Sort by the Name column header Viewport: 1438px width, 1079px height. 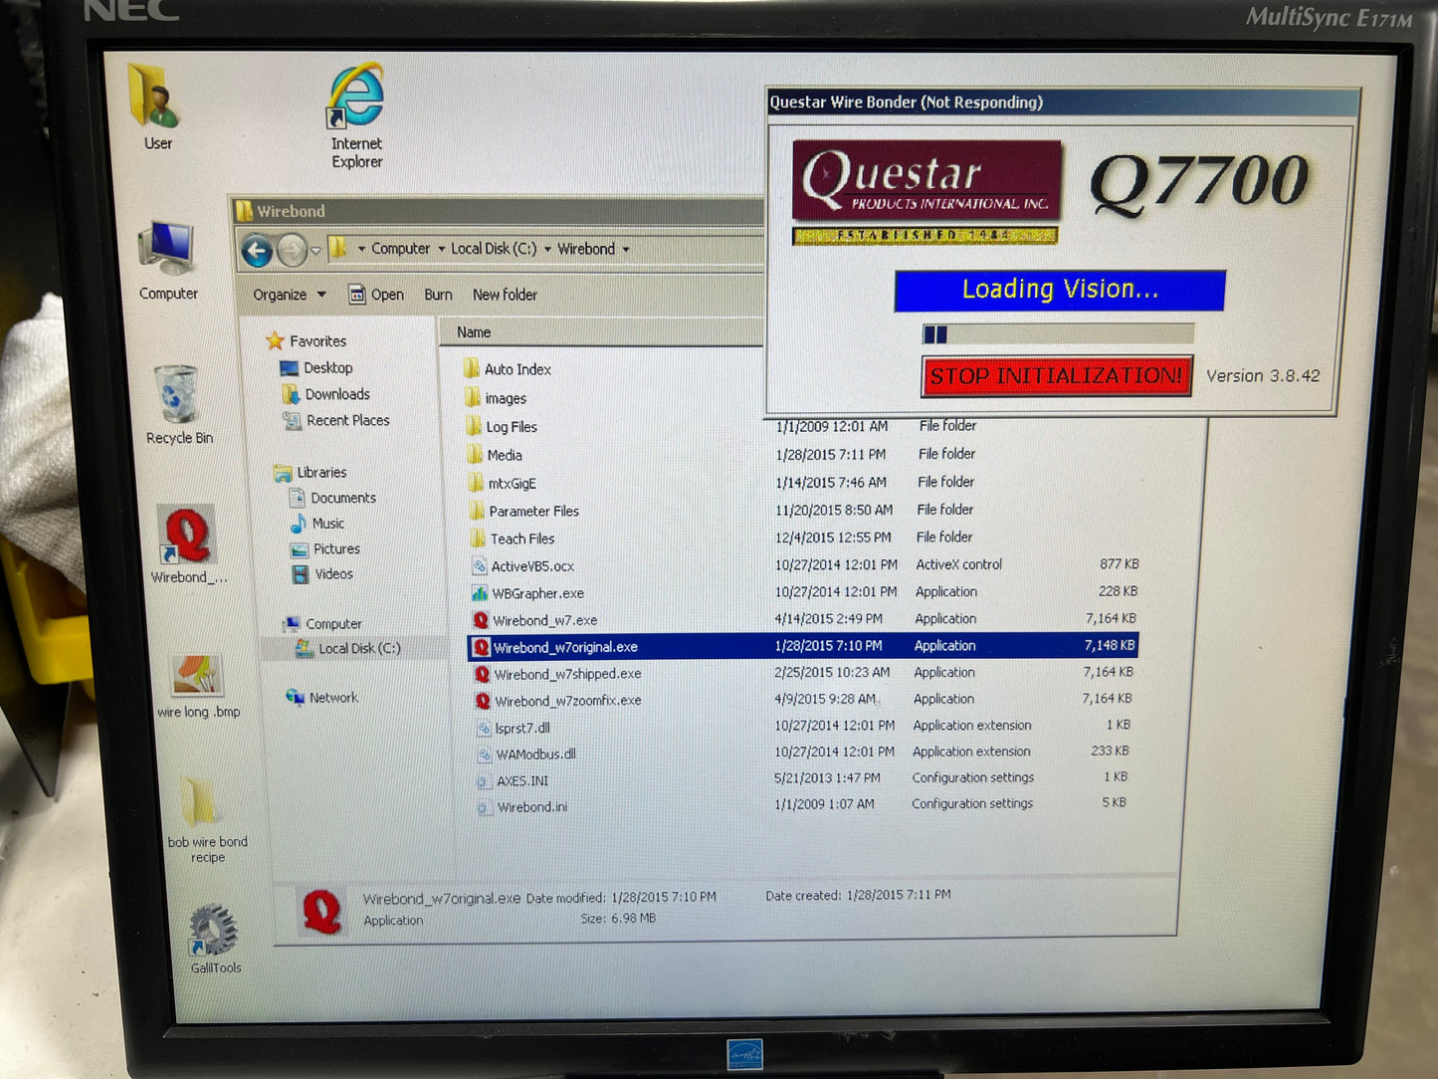(600, 332)
